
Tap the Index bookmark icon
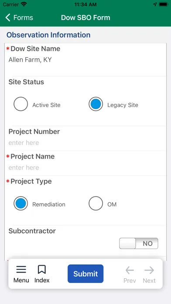tap(42, 269)
